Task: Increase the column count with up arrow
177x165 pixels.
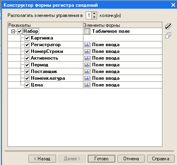Action: (x=94, y=13)
